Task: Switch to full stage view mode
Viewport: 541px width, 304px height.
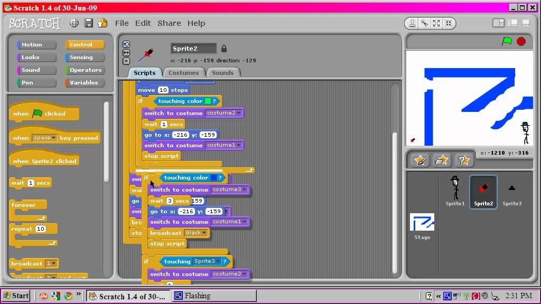Action: [x=513, y=23]
